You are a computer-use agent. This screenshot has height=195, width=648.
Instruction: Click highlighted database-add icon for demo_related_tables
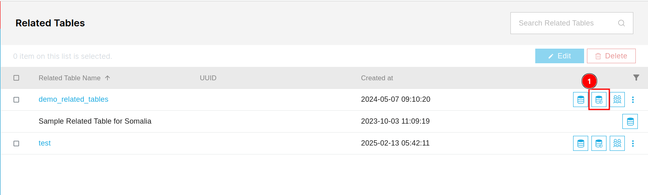pyautogui.click(x=599, y=99)
